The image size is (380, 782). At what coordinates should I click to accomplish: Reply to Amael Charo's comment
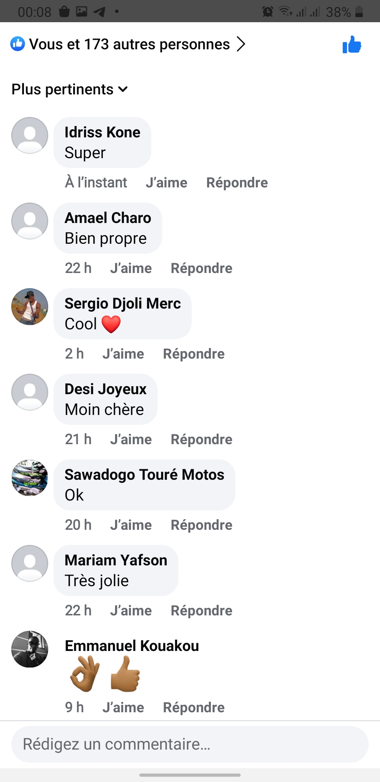pyautogui.click(x=201, y=268)
